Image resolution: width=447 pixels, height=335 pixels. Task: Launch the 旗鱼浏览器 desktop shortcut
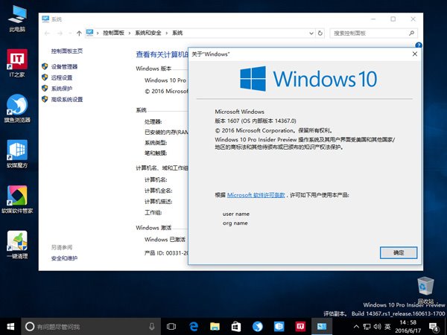(17, 109)
